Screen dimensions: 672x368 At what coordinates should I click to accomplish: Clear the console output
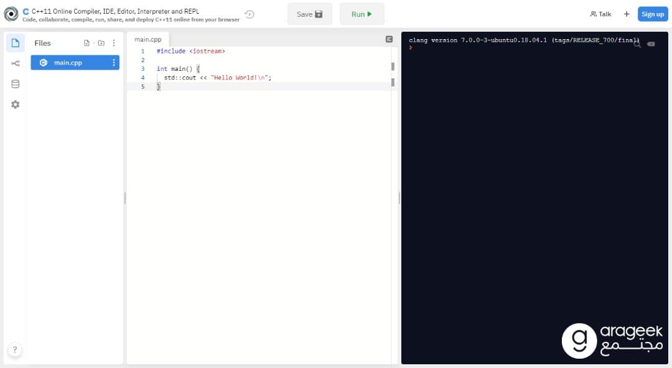pyautogui.click(x=651, y=44)
